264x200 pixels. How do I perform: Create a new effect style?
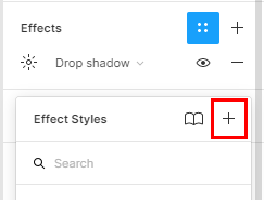coord(229,118)
